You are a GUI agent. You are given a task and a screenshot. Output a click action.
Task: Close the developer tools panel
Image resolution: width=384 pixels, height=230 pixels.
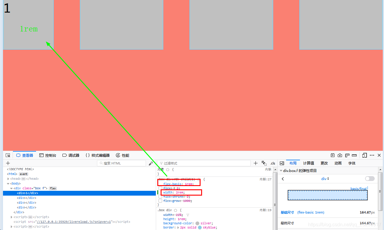click(x=379, y=155)
